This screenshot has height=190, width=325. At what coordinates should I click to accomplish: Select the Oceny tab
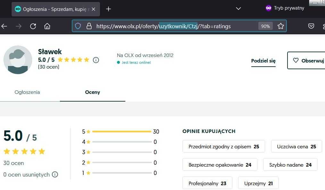(92, 92)
